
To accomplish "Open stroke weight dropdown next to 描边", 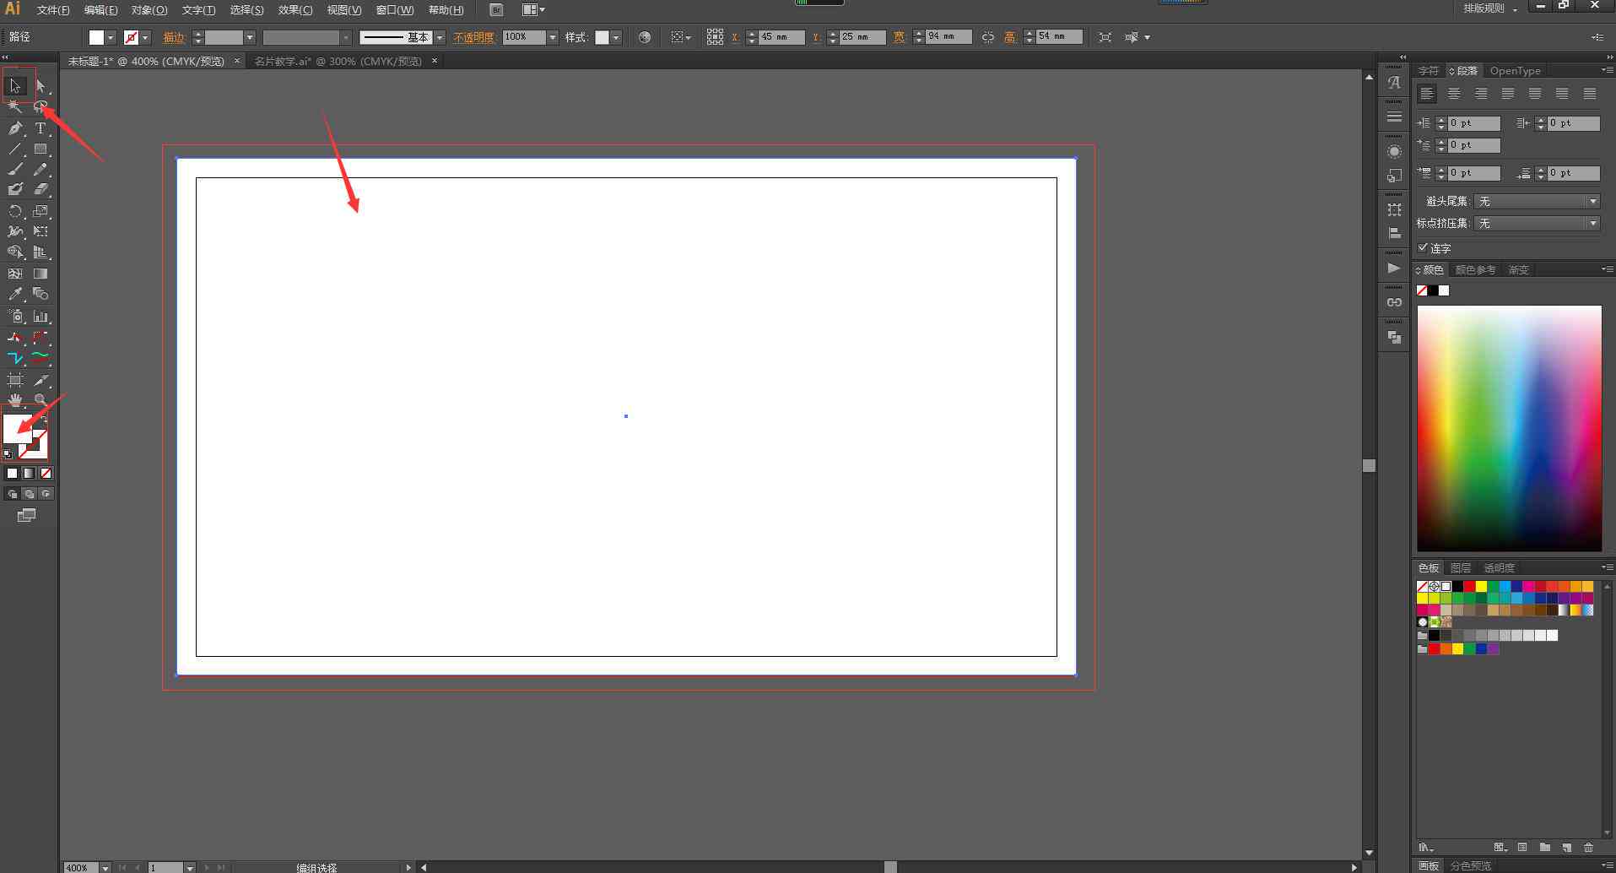I will click(x=250, y=38).
